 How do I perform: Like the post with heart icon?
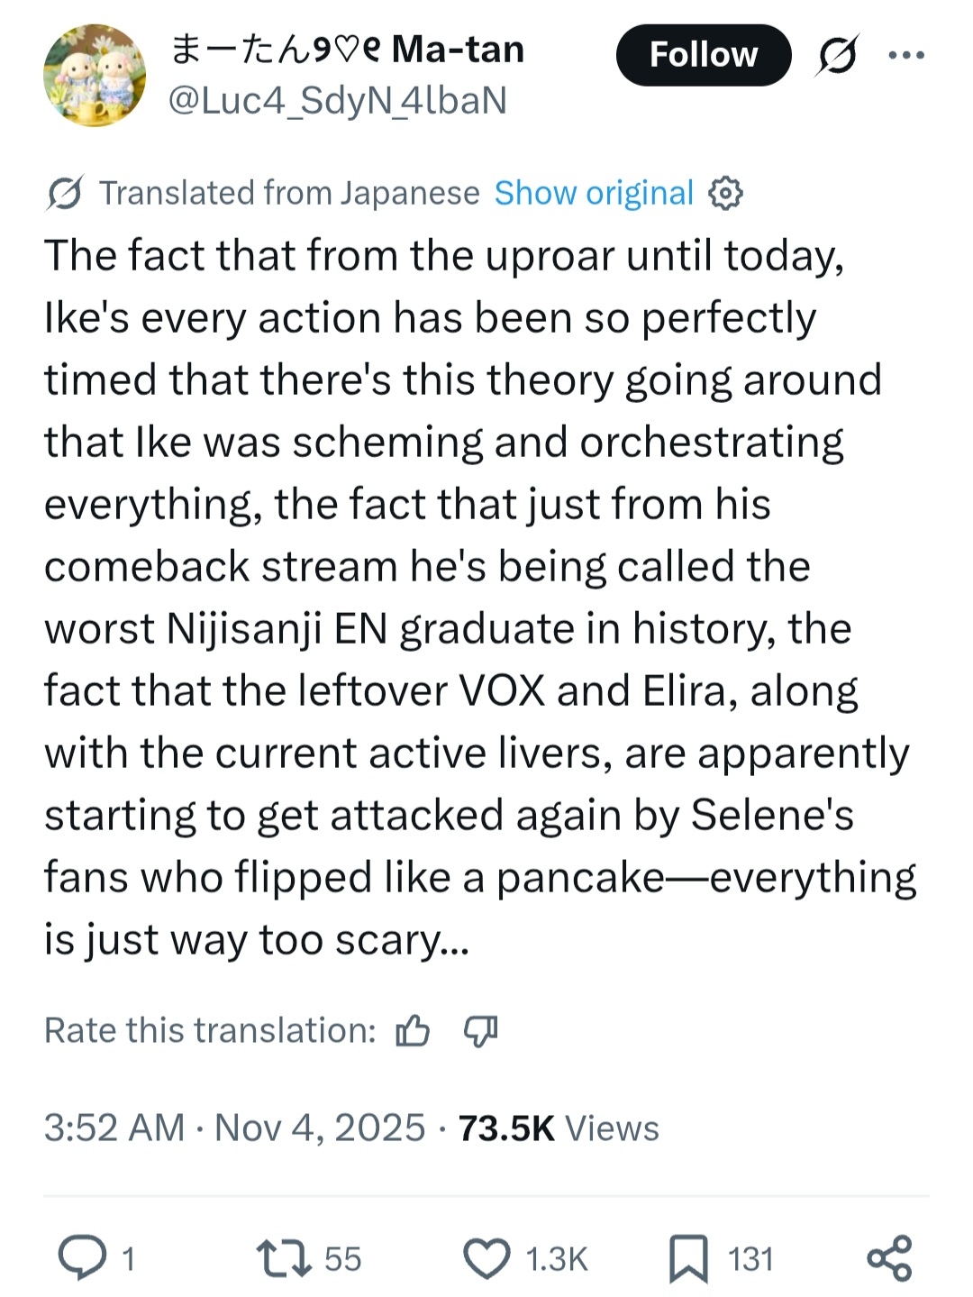point(486,1258)
